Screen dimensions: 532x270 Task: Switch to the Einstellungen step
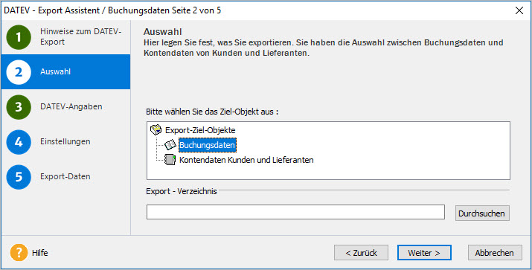[65, 141]
